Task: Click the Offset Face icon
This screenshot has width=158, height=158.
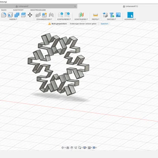Action: click(23, 15)
